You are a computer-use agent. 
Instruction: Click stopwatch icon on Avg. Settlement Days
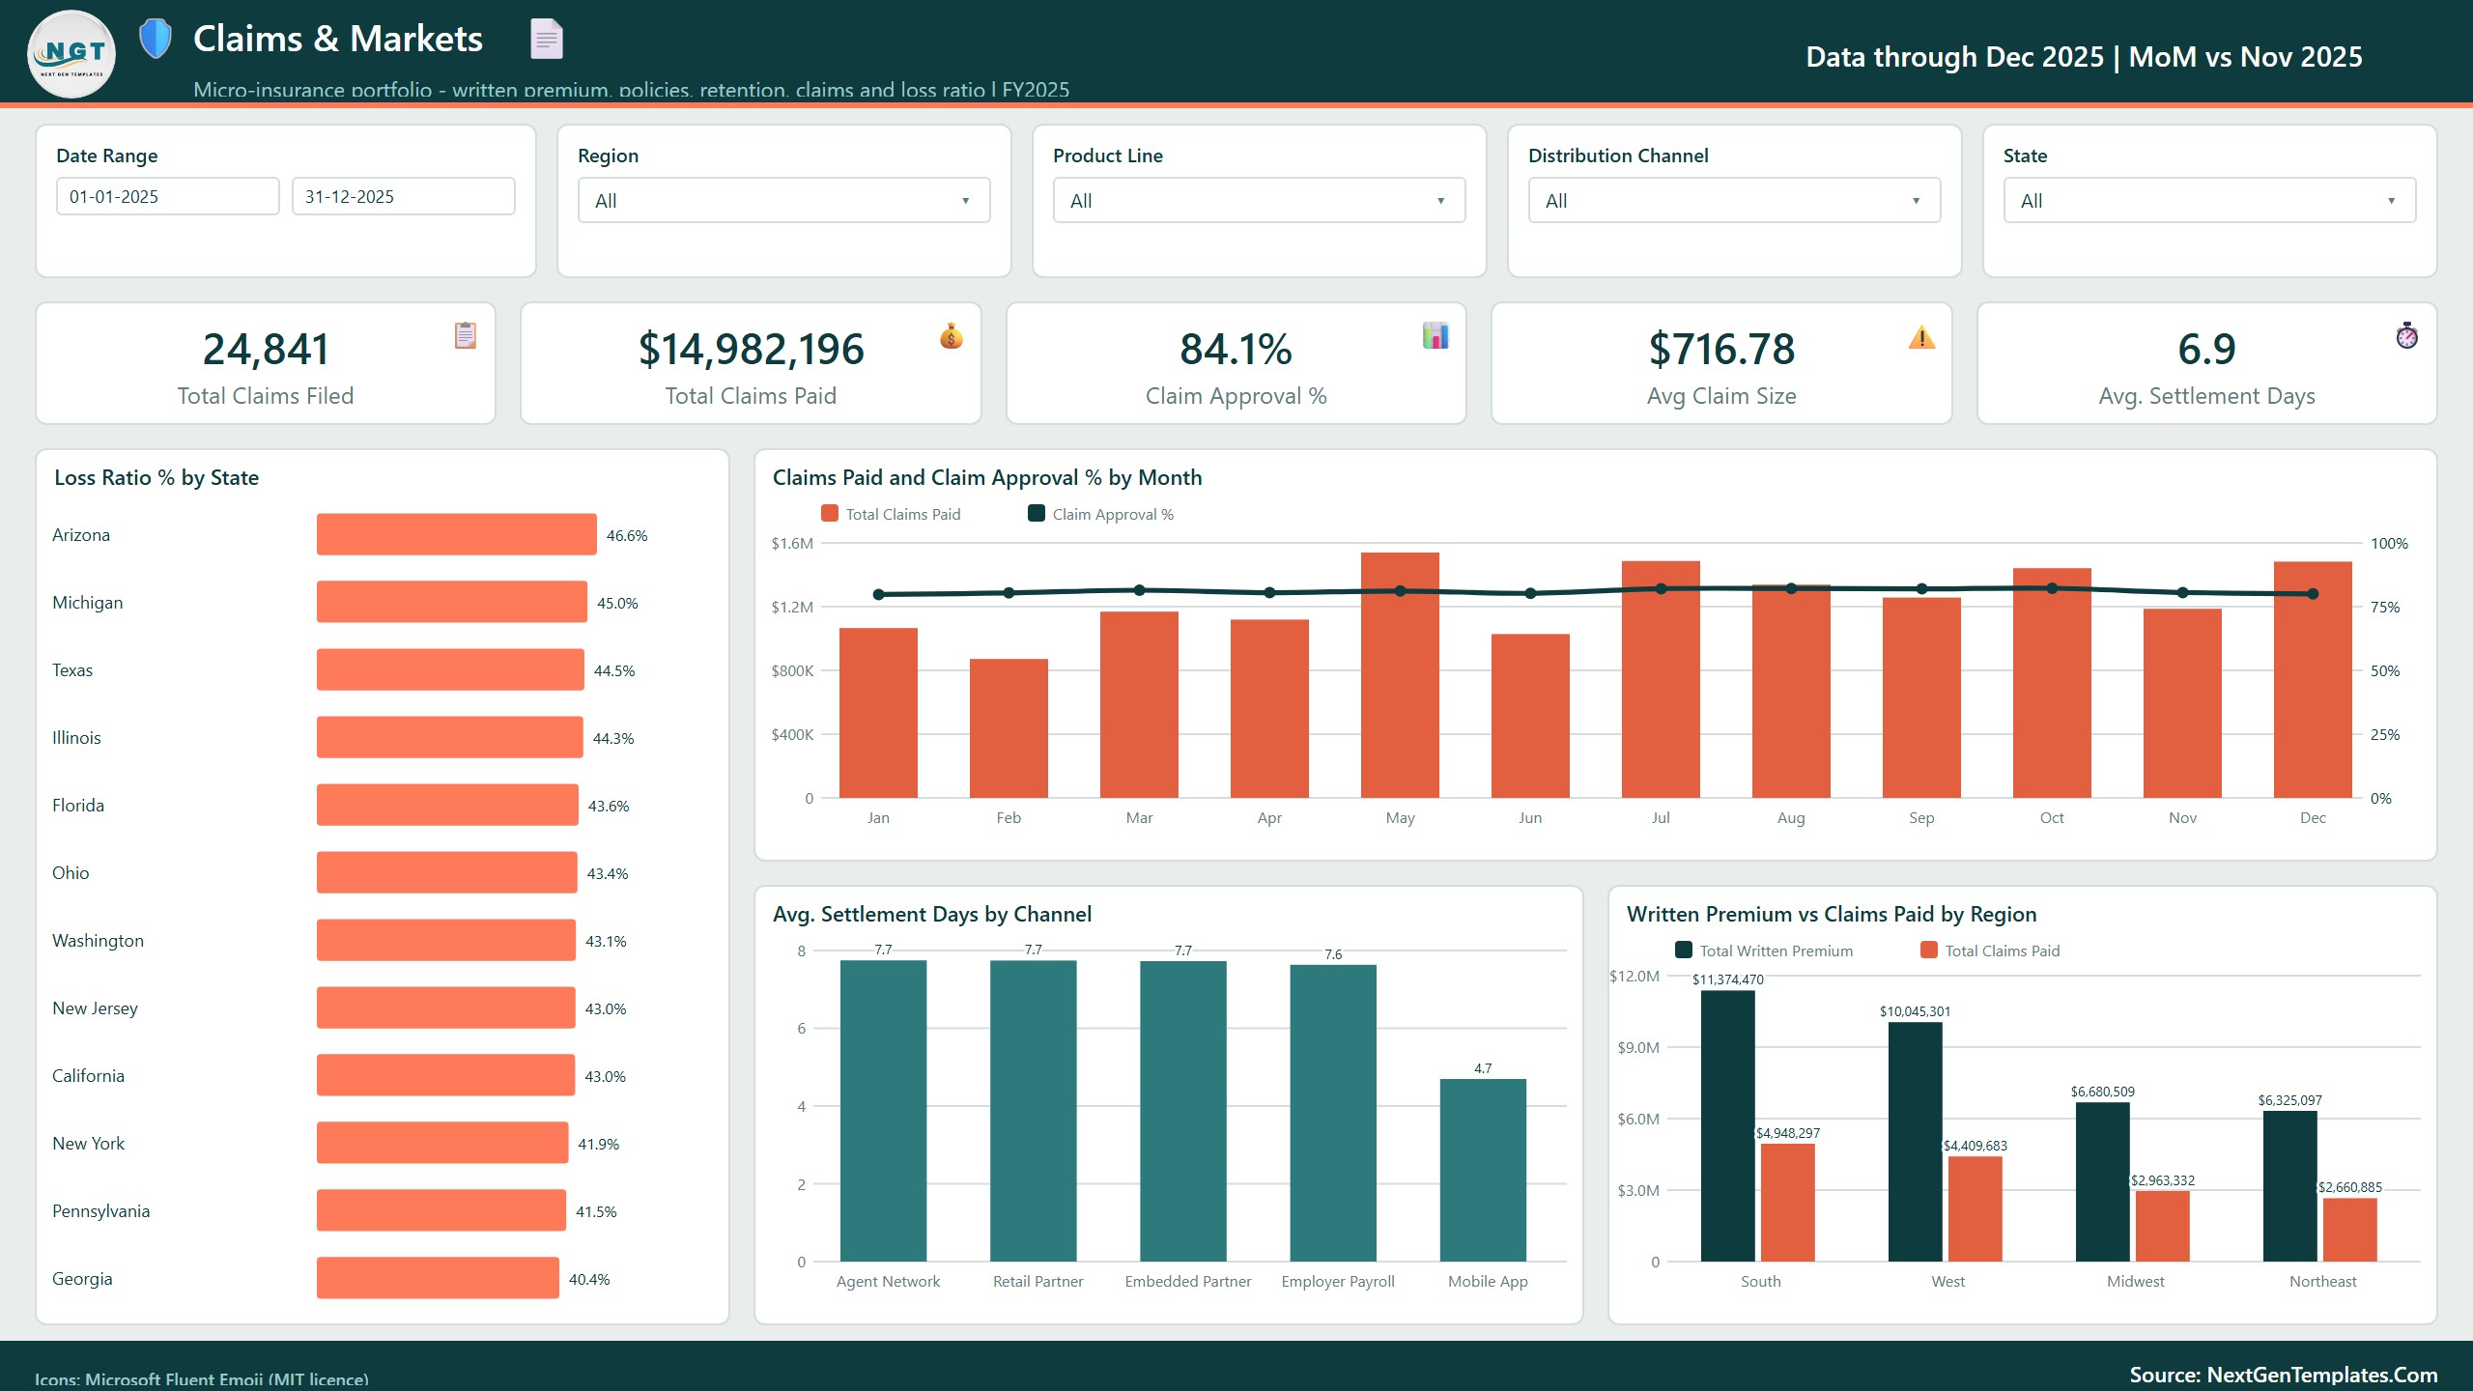pyautogui.click(x=2407, y=335)
